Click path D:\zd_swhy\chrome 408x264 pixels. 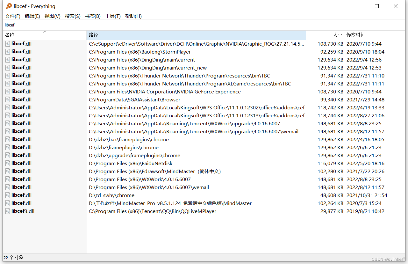click(111, 195)
